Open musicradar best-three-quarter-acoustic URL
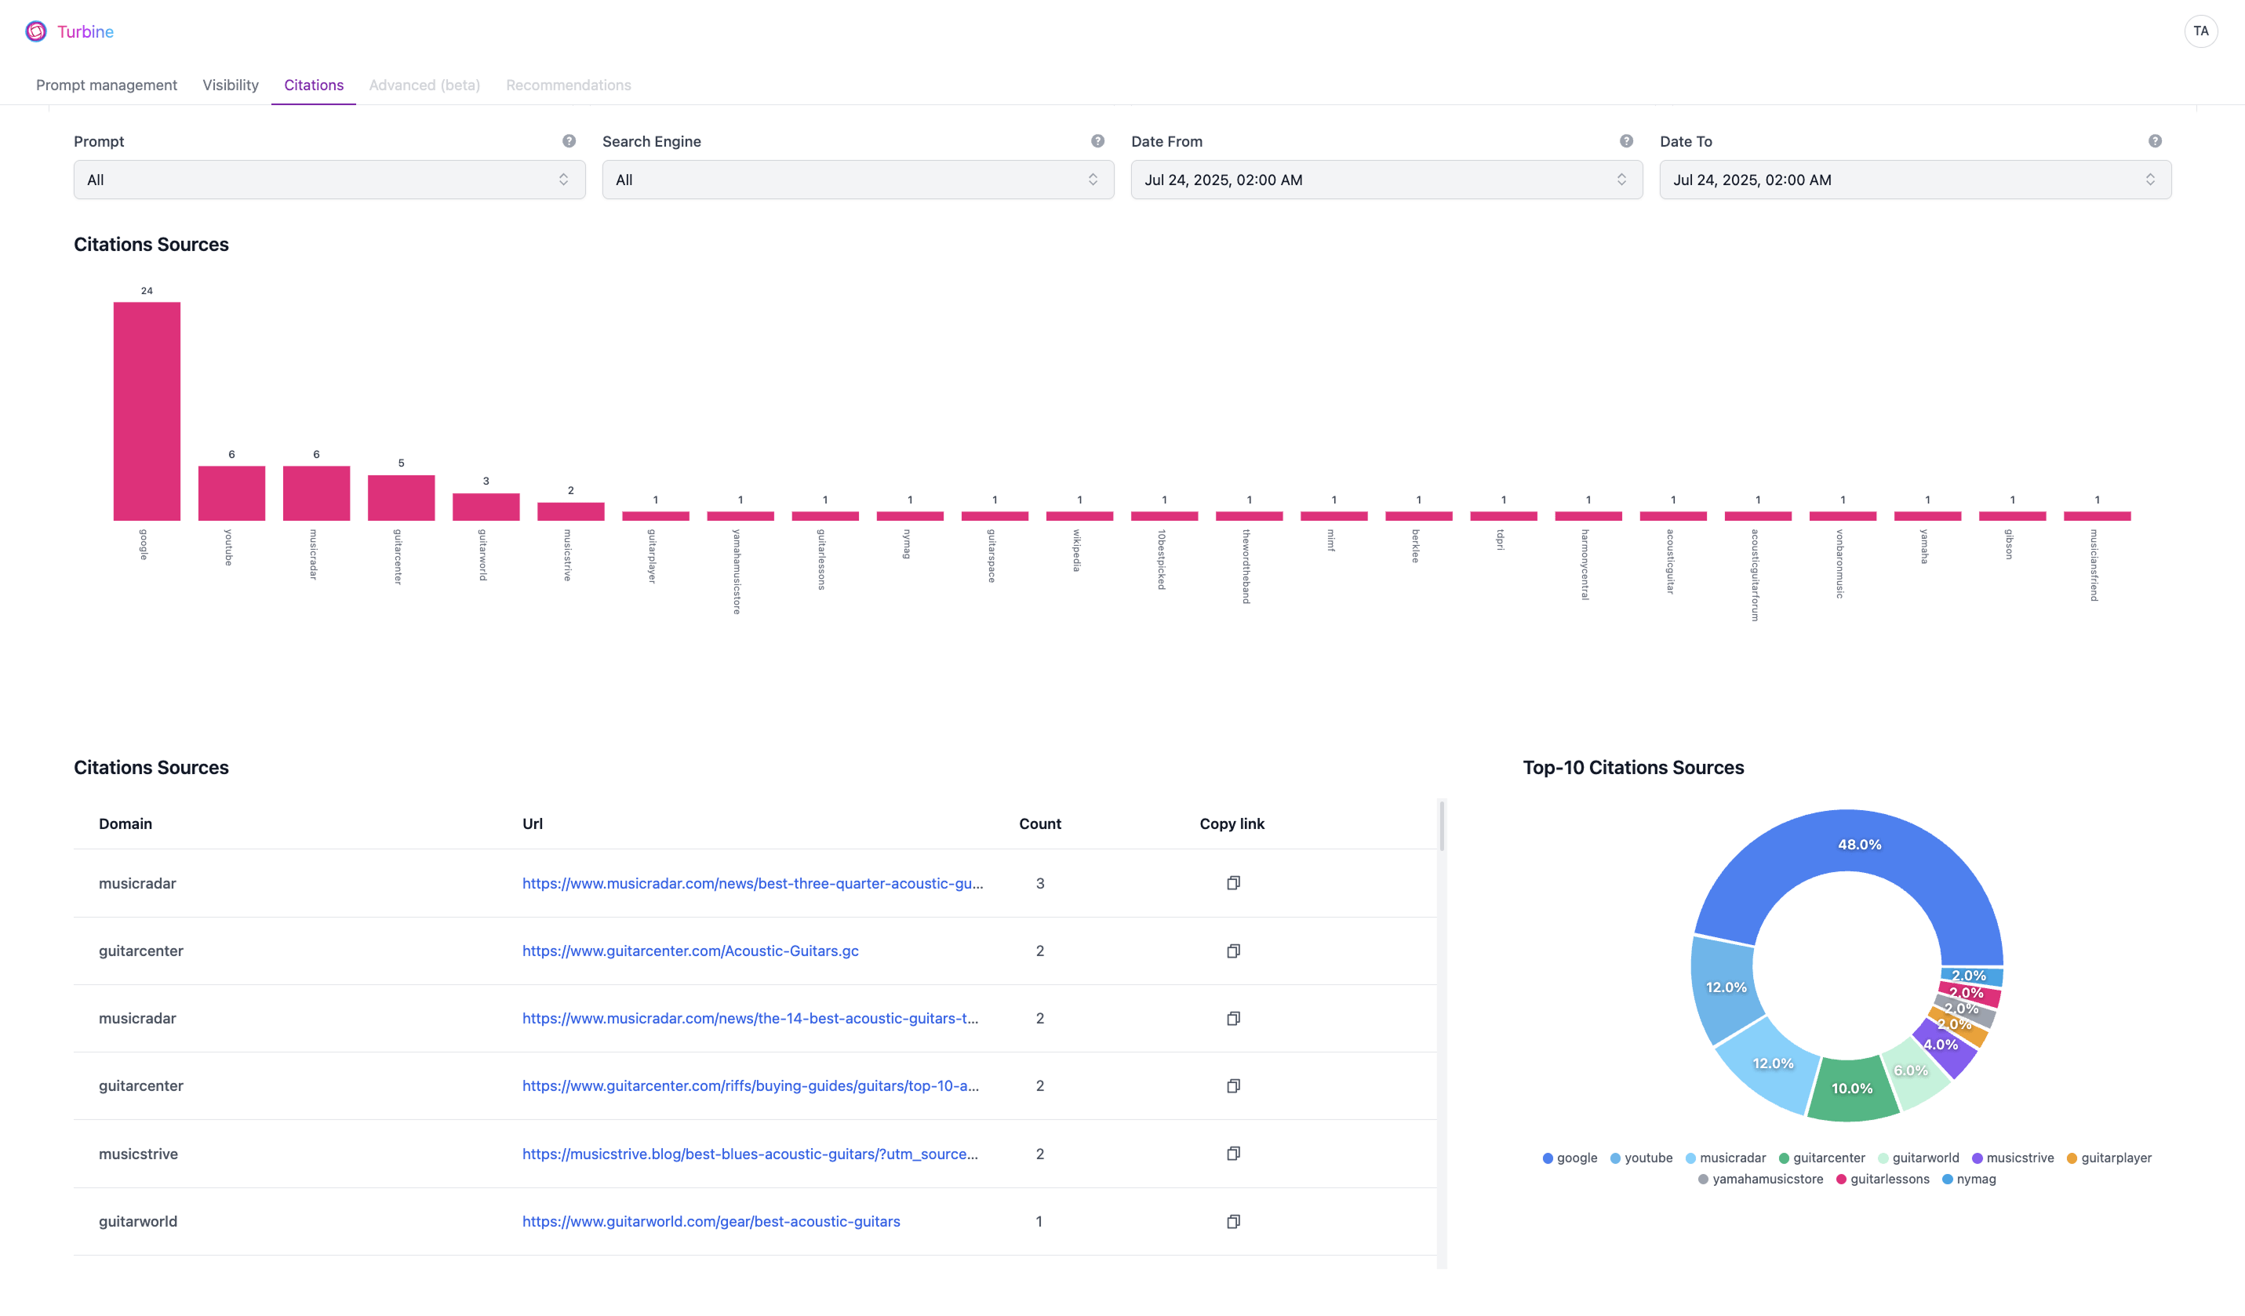2245x1316 pixels. click(x=753, y=883)
